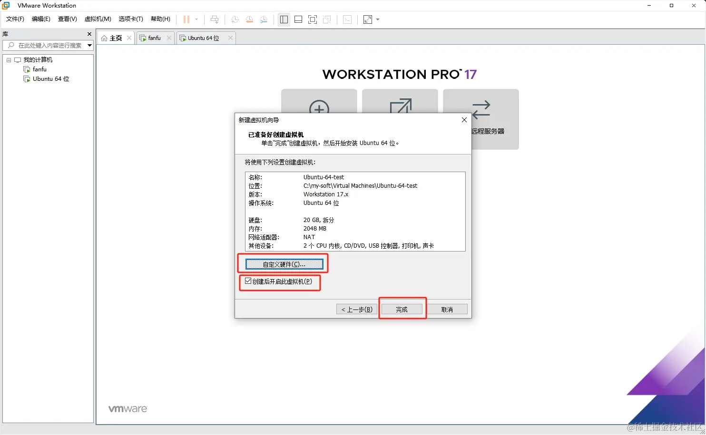Image resolution: width=706 pixels, height=435 pixels.
Task: Click the VMware Workstation app icon in title bar
Action: pyautogui.click(x=6, y=5)
